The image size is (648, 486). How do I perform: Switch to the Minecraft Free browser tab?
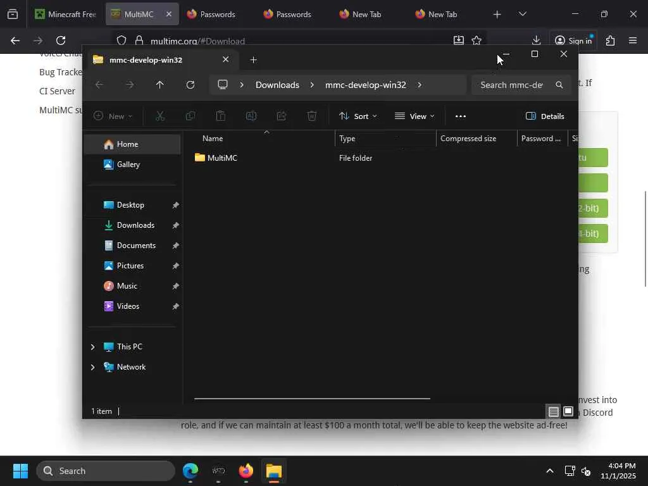65,15
